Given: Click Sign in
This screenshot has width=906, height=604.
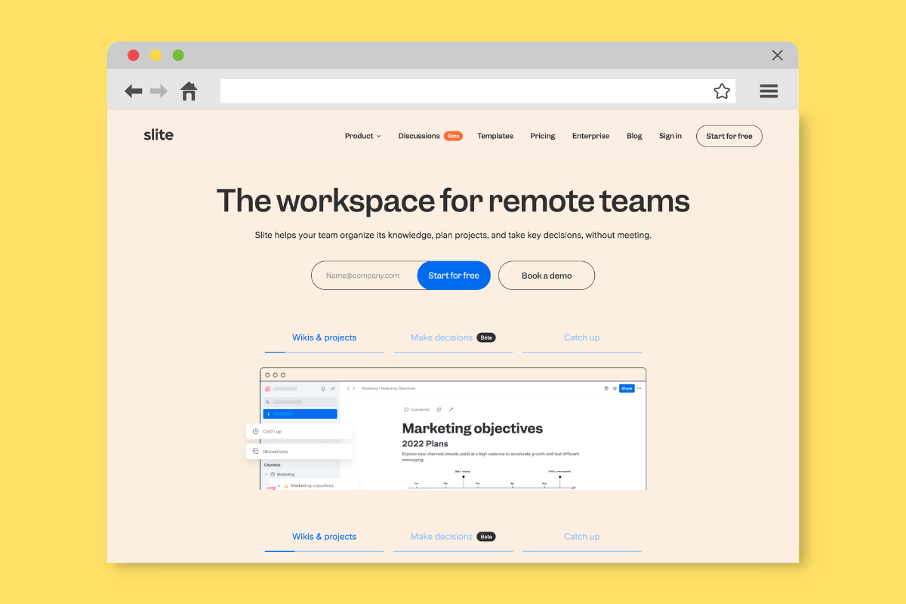Looking at the screenshot, I should [x=670, y=136].
